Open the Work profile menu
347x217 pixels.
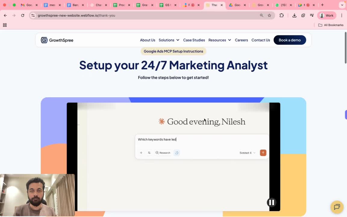327,15
